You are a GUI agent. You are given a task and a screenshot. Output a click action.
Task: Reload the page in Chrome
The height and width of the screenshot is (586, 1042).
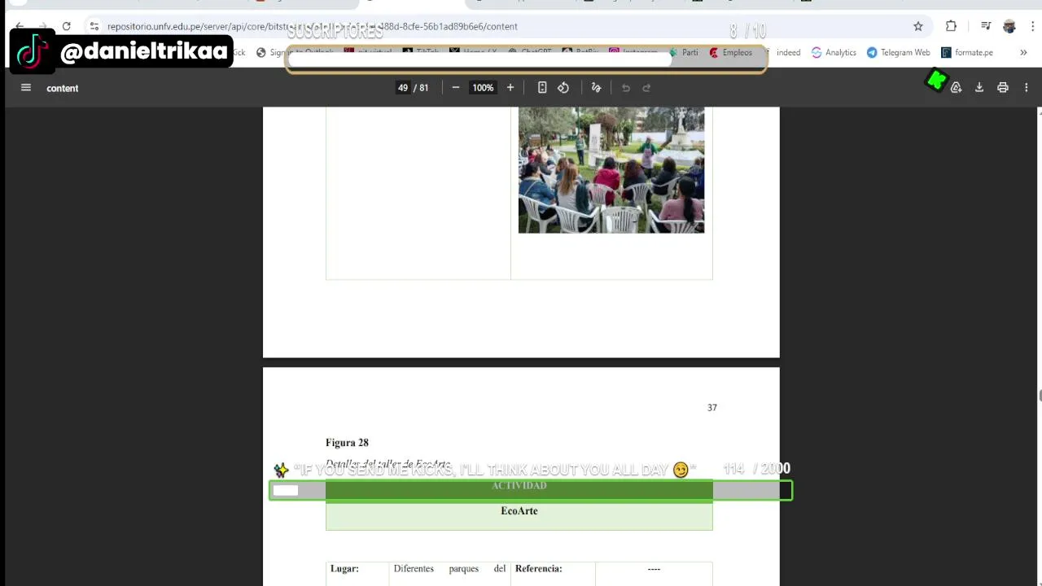pyautogui.click(x=66, y=26)
